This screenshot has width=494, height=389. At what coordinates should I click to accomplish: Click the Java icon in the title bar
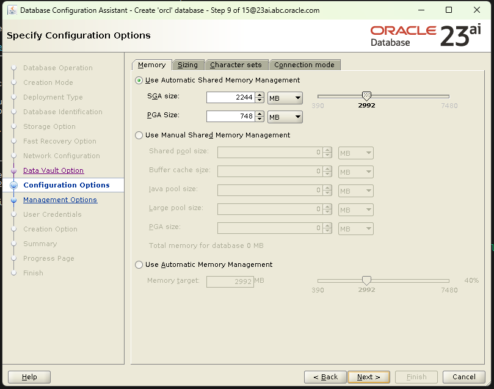point(11,10)
